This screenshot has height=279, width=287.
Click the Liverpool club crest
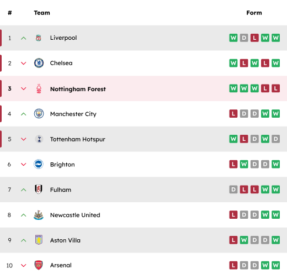(39, 38)
